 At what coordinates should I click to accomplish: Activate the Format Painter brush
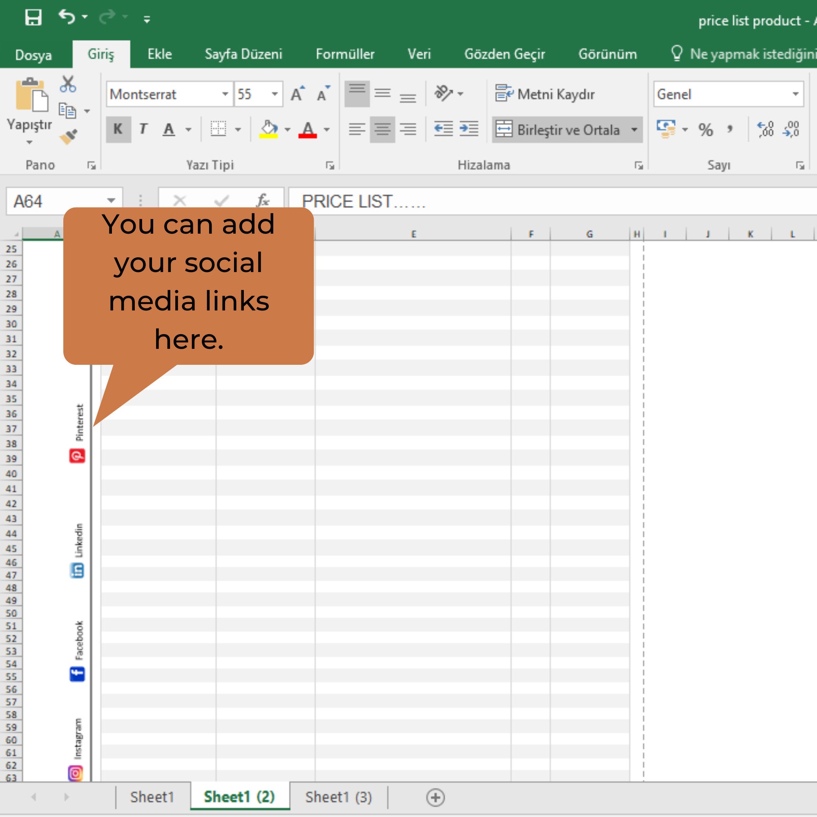(69, 134)
